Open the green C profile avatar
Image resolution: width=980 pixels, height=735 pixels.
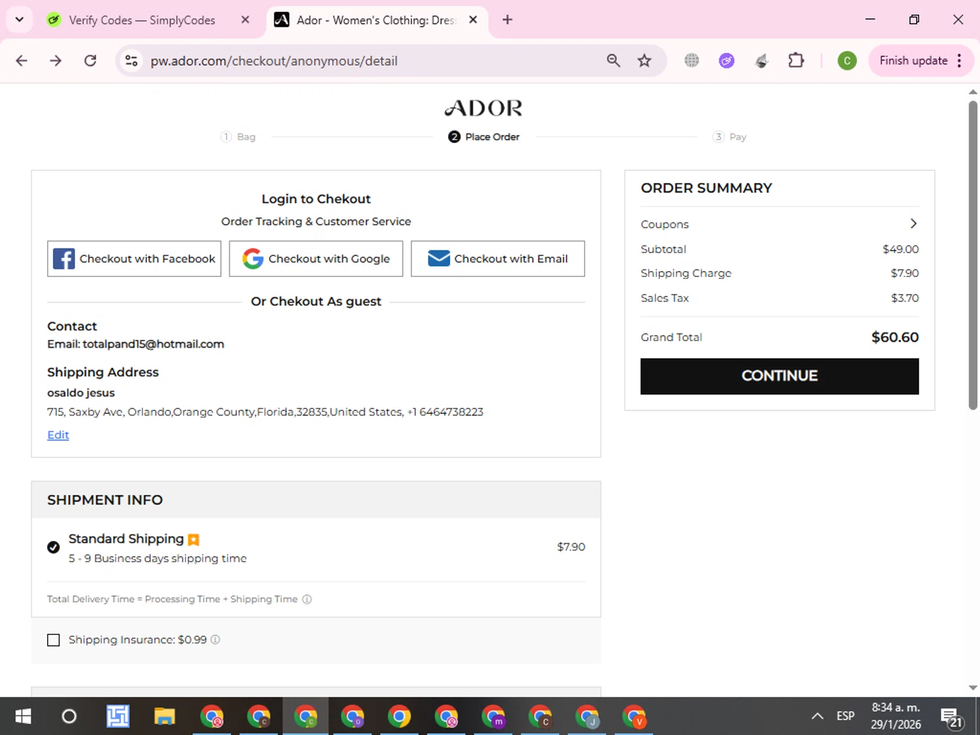point(847,61)
